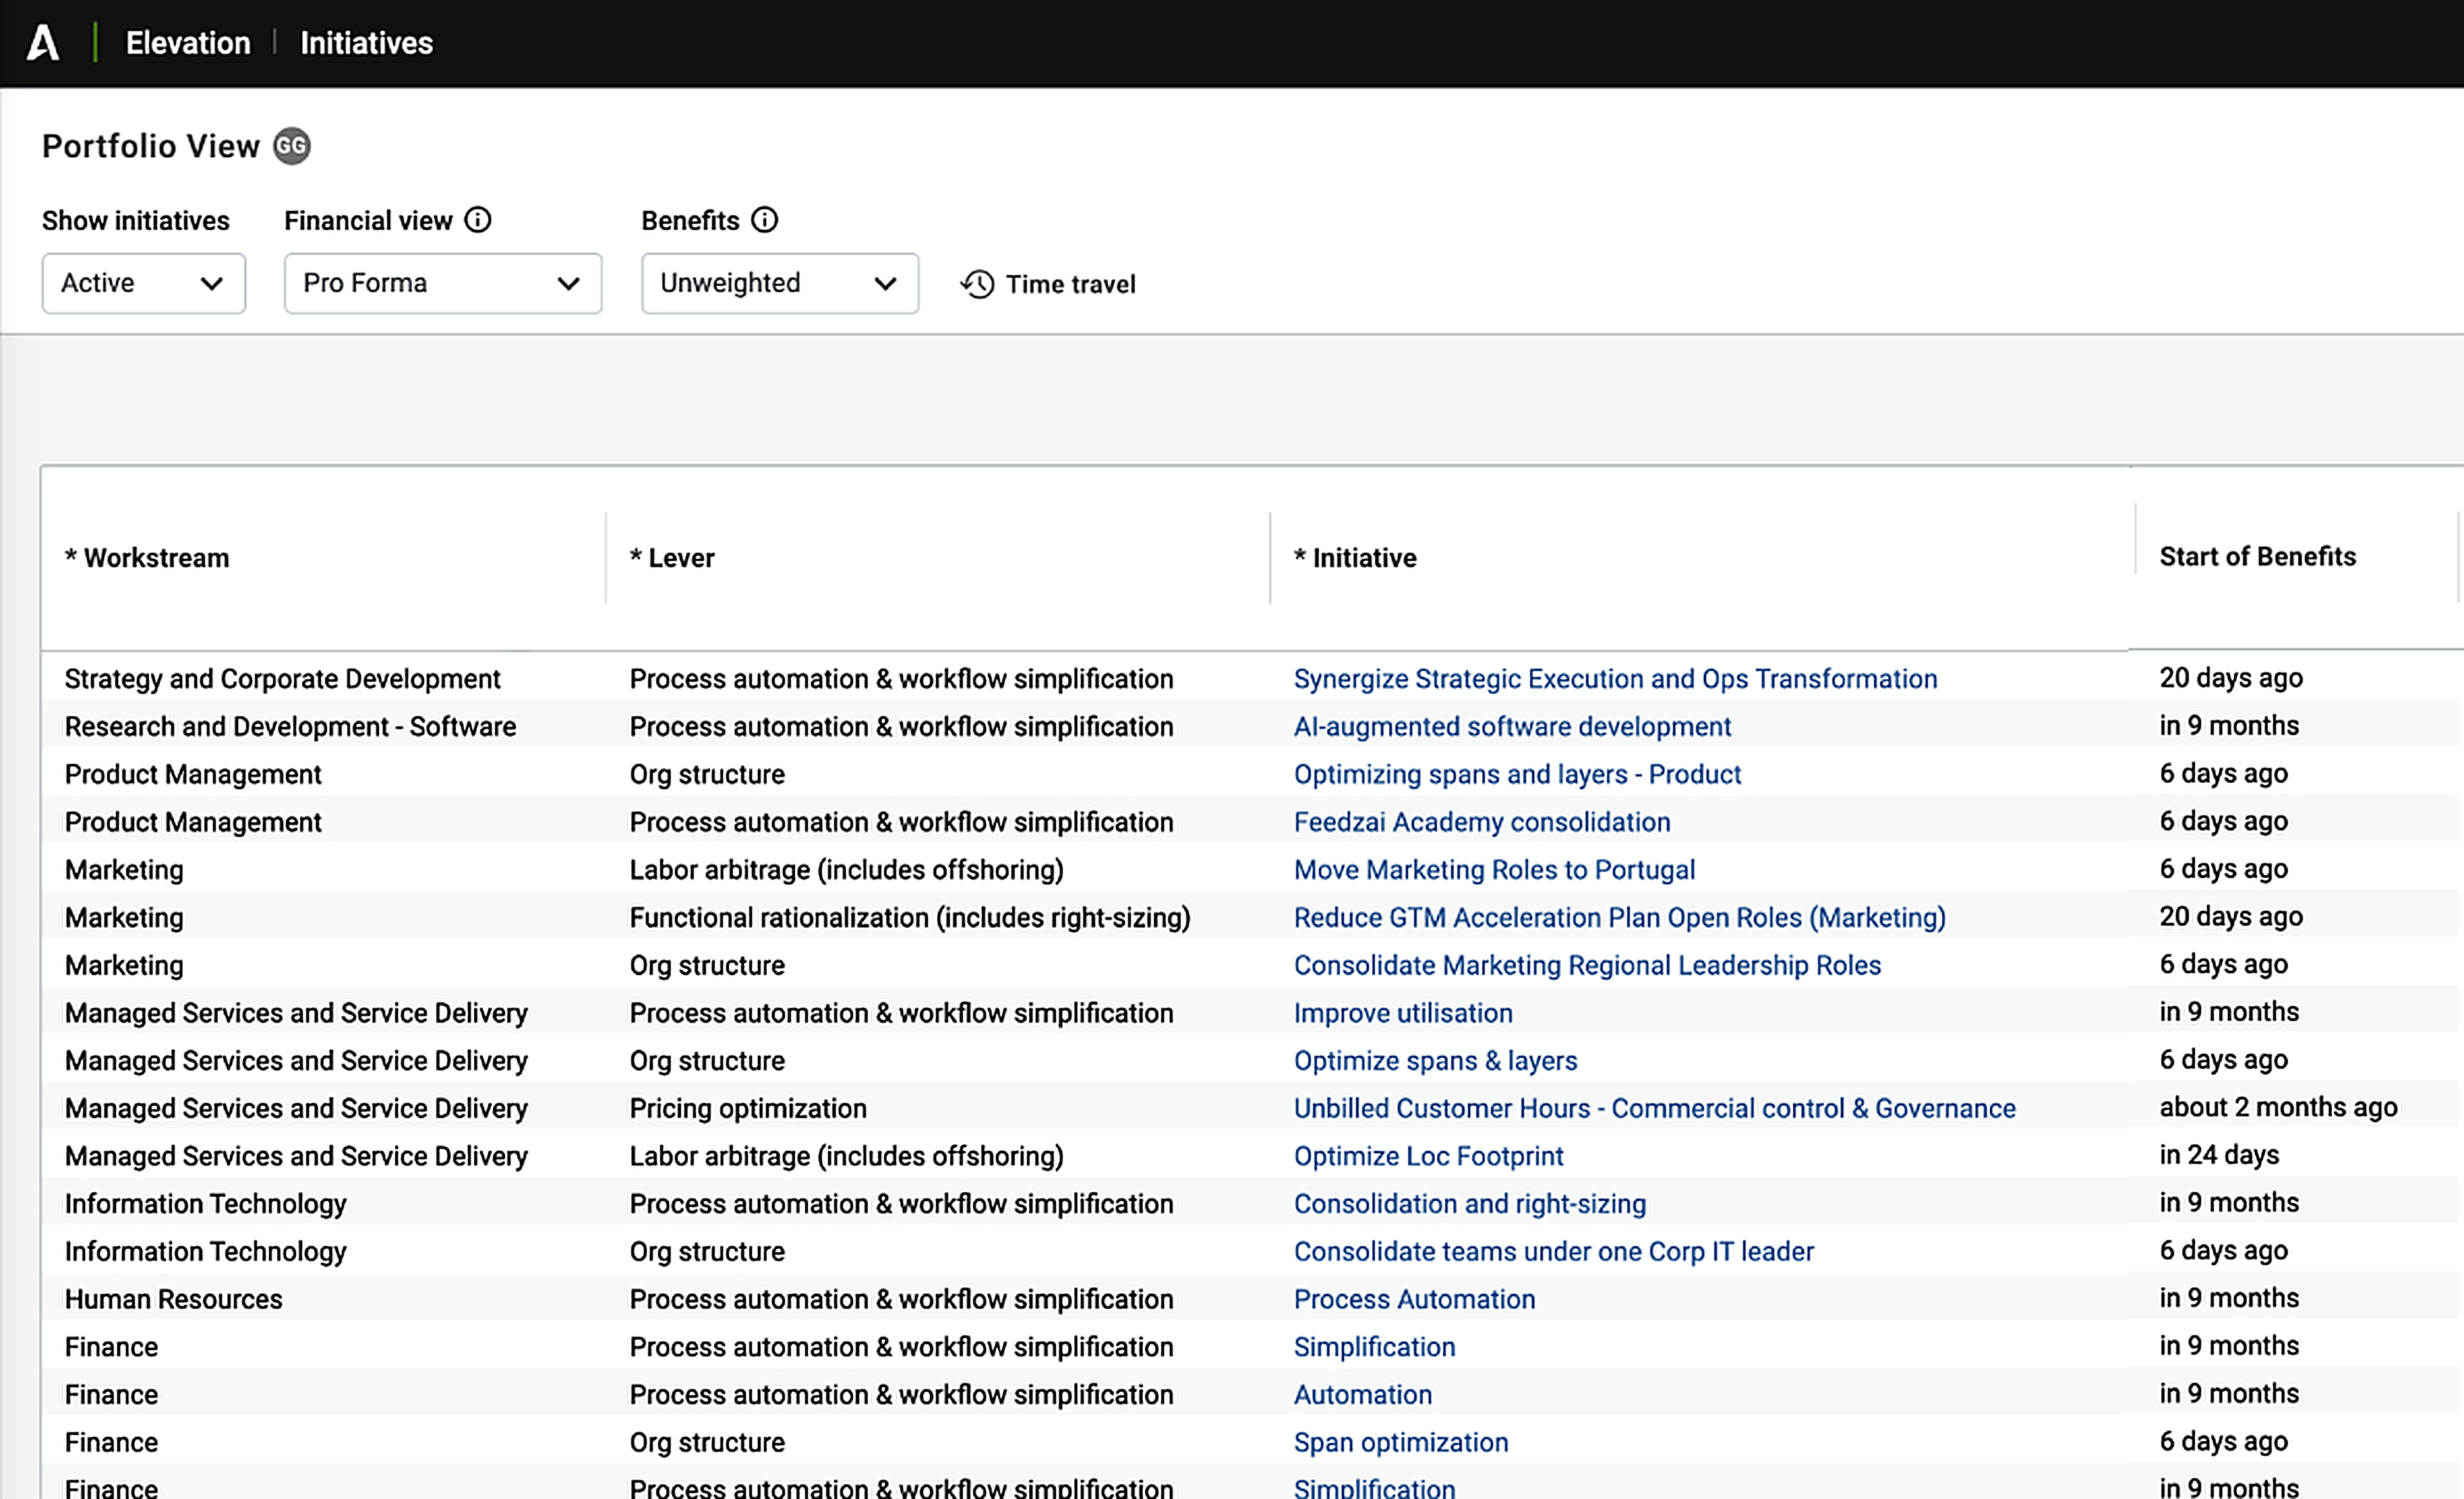2464x1499 pixels.
Task: Click the Start of Benefits column header
Action: point(2257,556)
